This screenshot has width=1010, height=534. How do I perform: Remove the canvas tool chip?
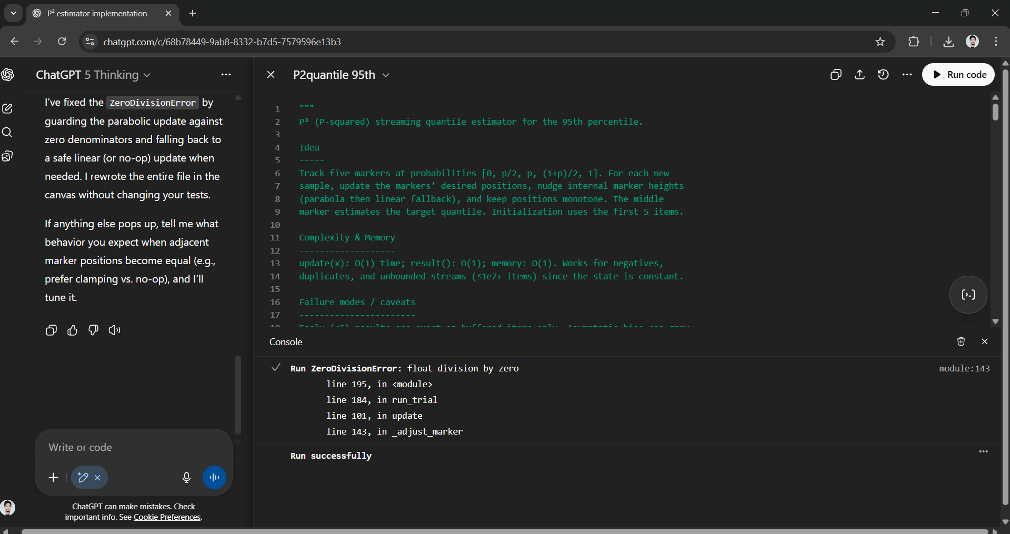[97, 478]
